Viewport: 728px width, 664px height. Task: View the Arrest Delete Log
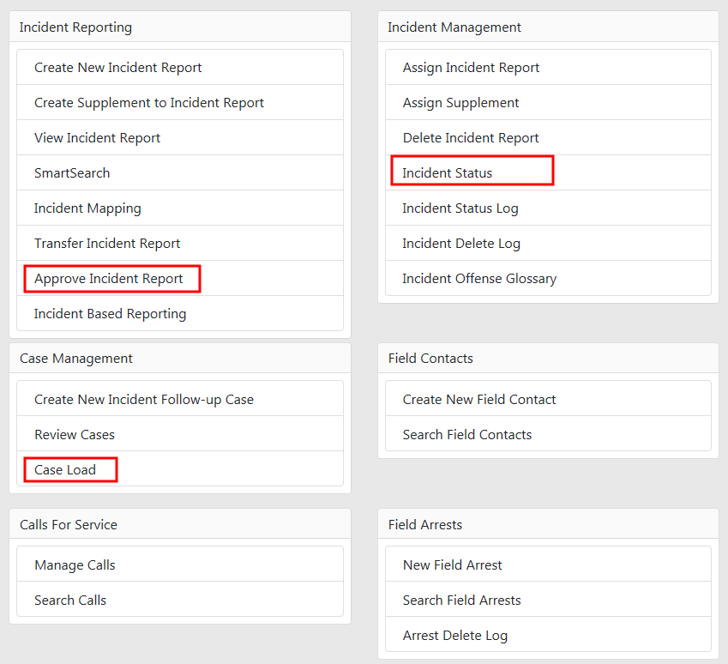455,636
